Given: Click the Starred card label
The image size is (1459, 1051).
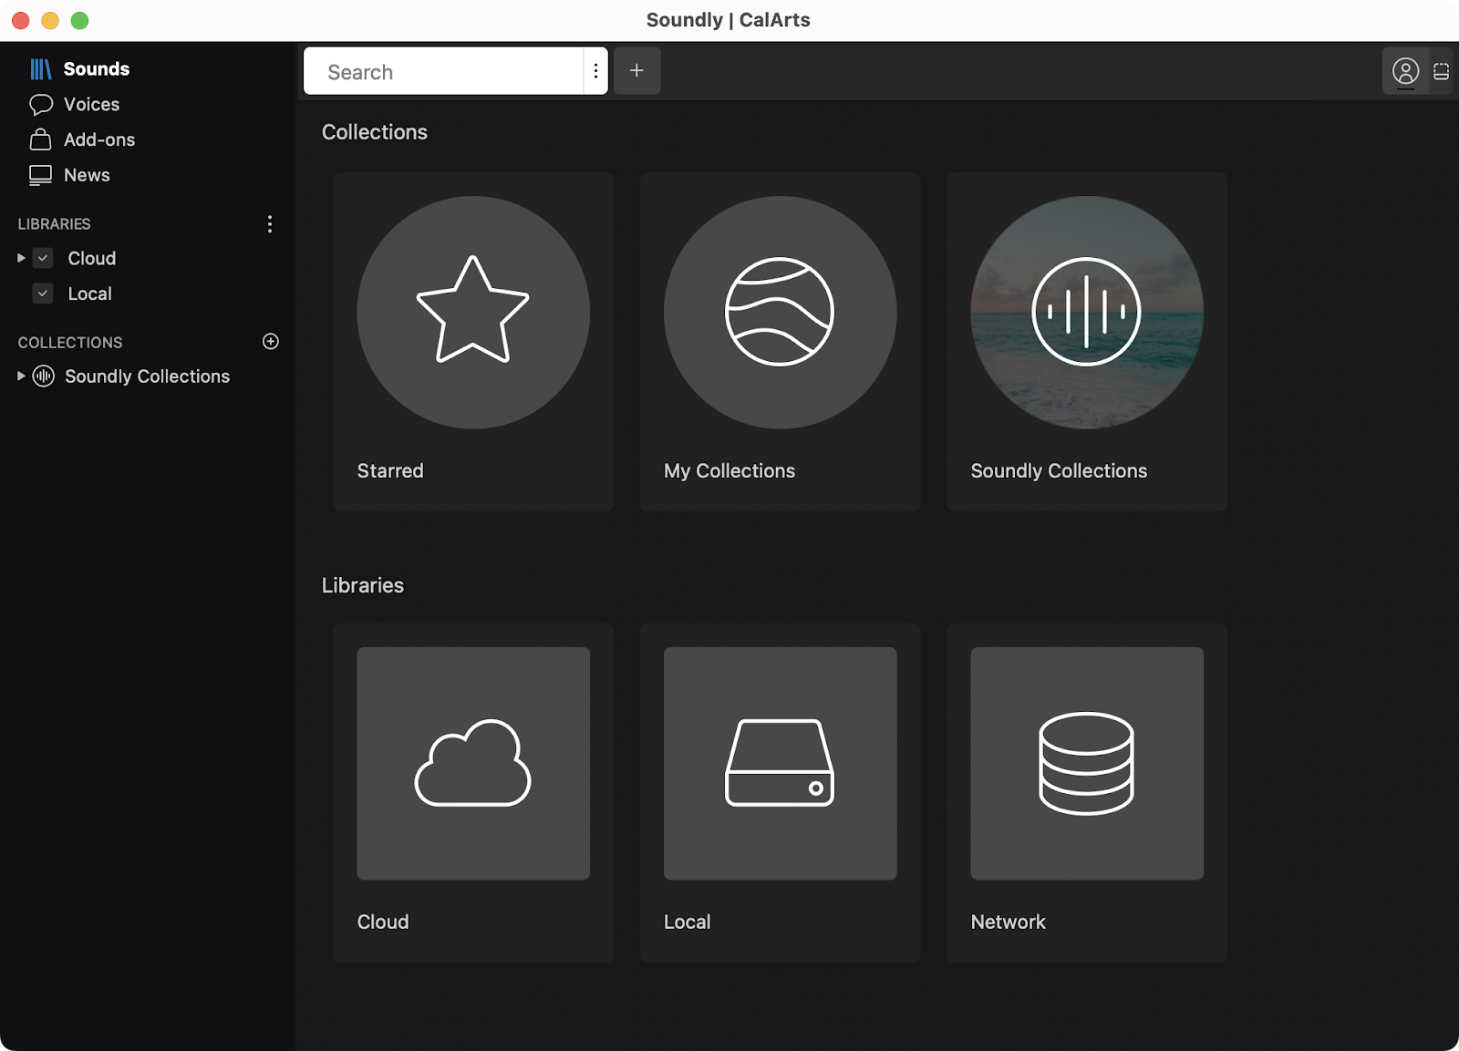Looking at the screenshot, I should [390, 471].
